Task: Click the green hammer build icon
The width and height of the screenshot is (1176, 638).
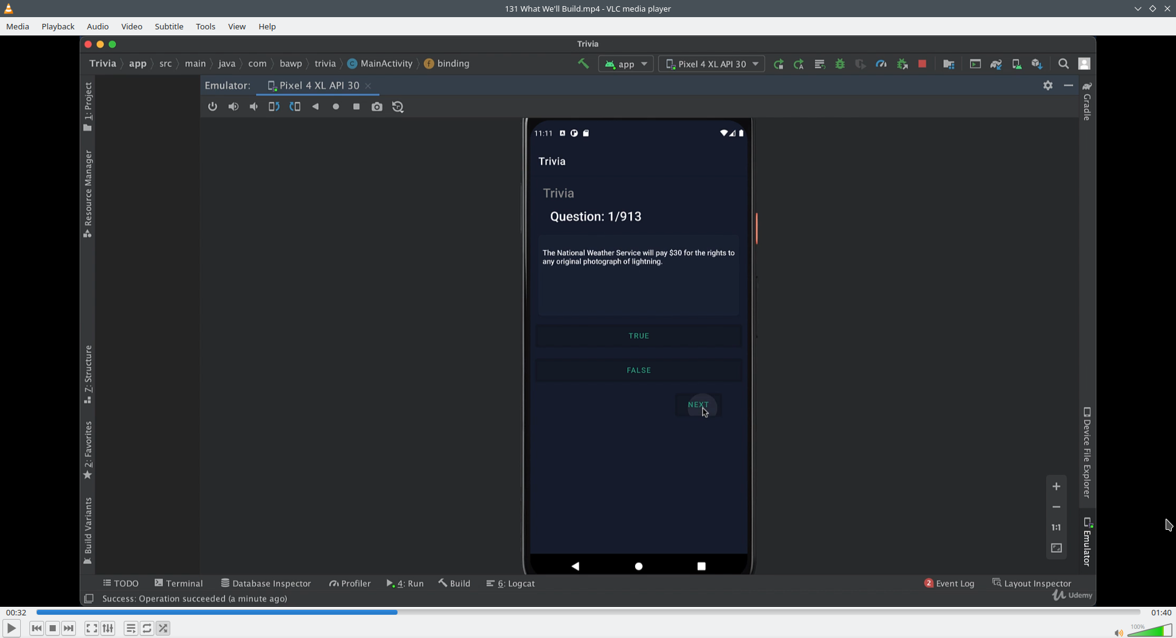Action: (583, 64)
